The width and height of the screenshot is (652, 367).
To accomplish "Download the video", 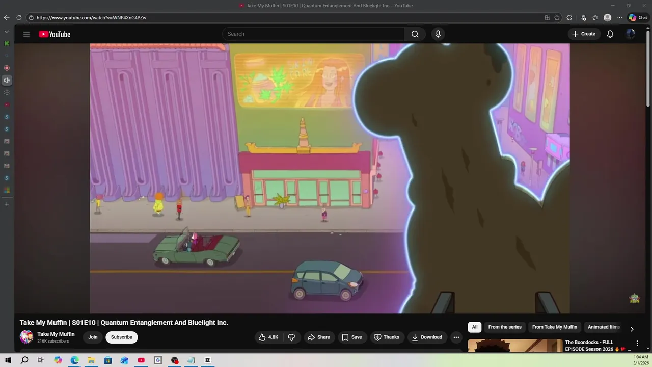I will click(427, 337).
